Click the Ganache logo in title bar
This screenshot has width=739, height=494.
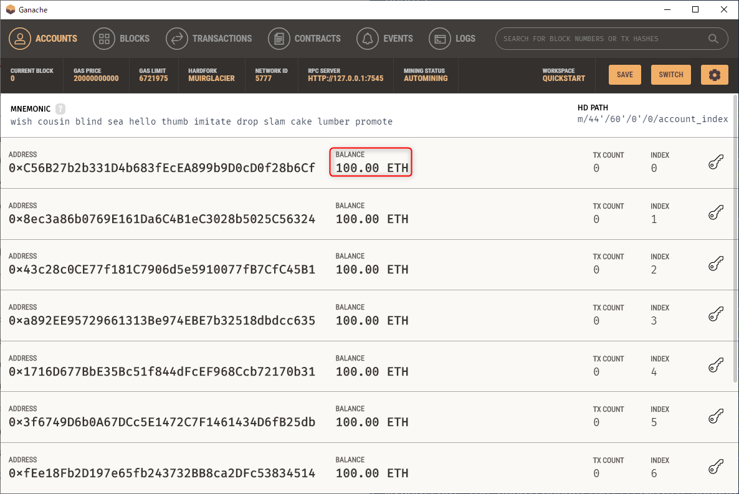(10, 9)
